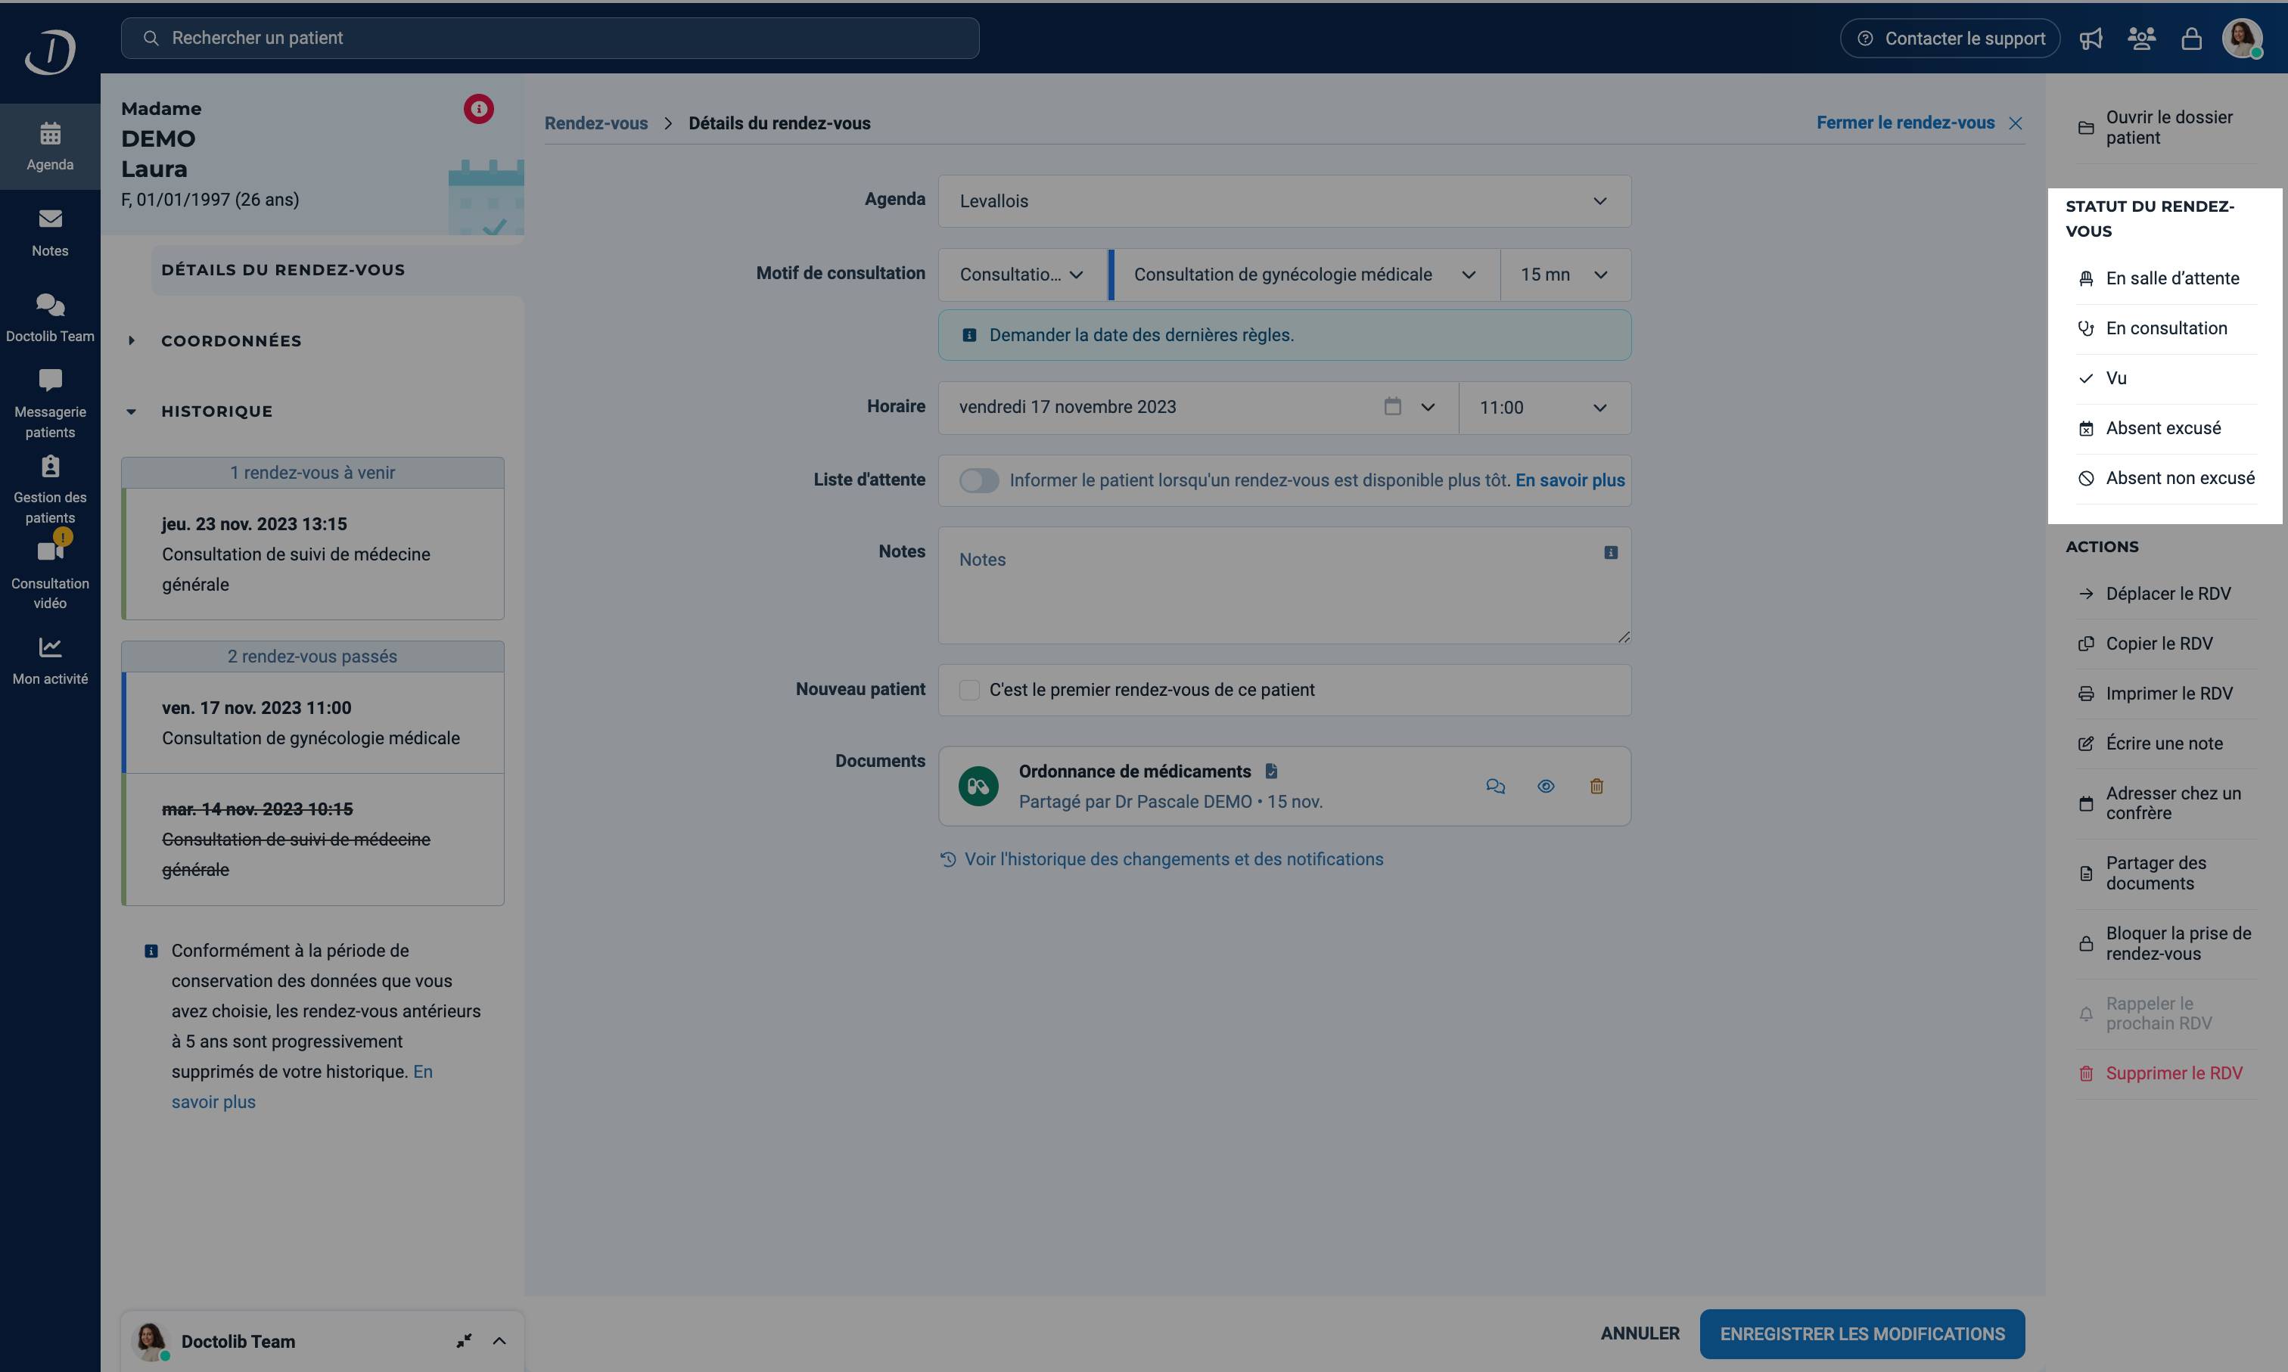Screen dimensions: 2288x1372
Task: Toggle the Liste d'attente switch
Action: 978,481
